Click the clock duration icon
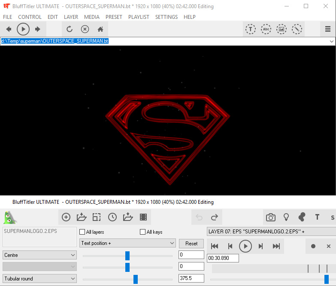This screenshot has width=336, height=286. tap(112, 217)
